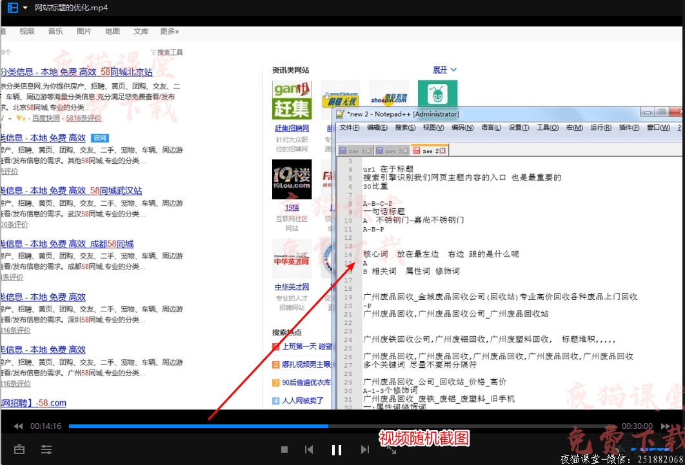Close the new 3 tab with its X
Screen dimensions: 685x465
tap(406, 151)
